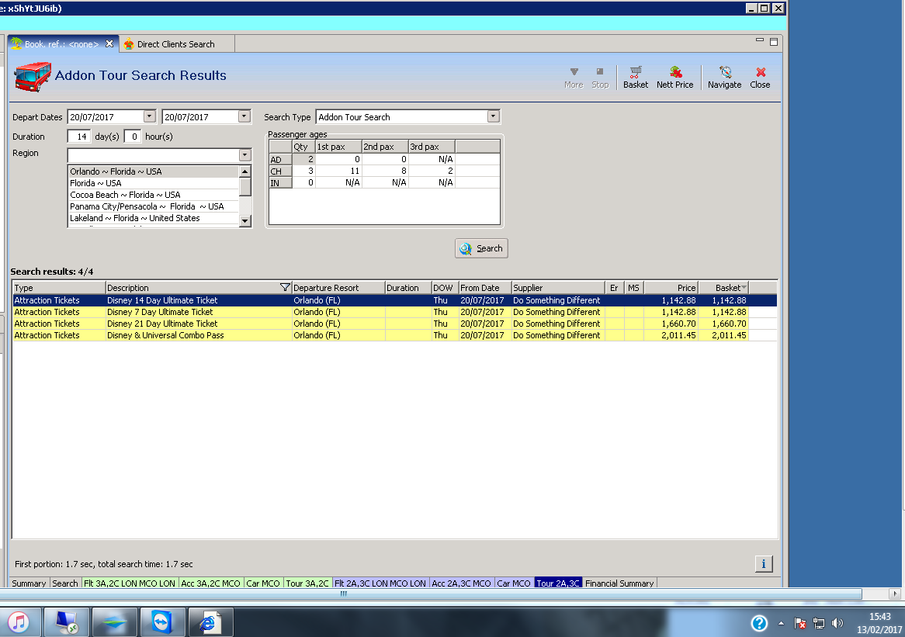
Task: Switch to Direct Clients Search tab
Action: [175, 44]
